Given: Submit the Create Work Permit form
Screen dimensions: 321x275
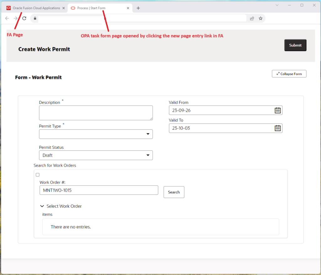Looking at the screenshot, I should 295,45.
